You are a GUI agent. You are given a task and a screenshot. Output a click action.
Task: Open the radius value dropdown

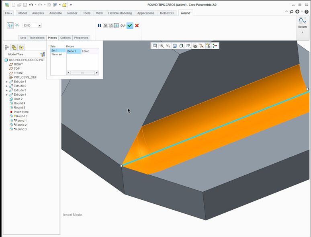[x=39, y=25]
